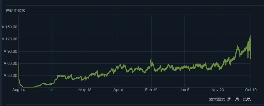The width and height of the screenshot is (264, 106).
Task: Click the 放大图表 label
Action: tap(217, 99)
